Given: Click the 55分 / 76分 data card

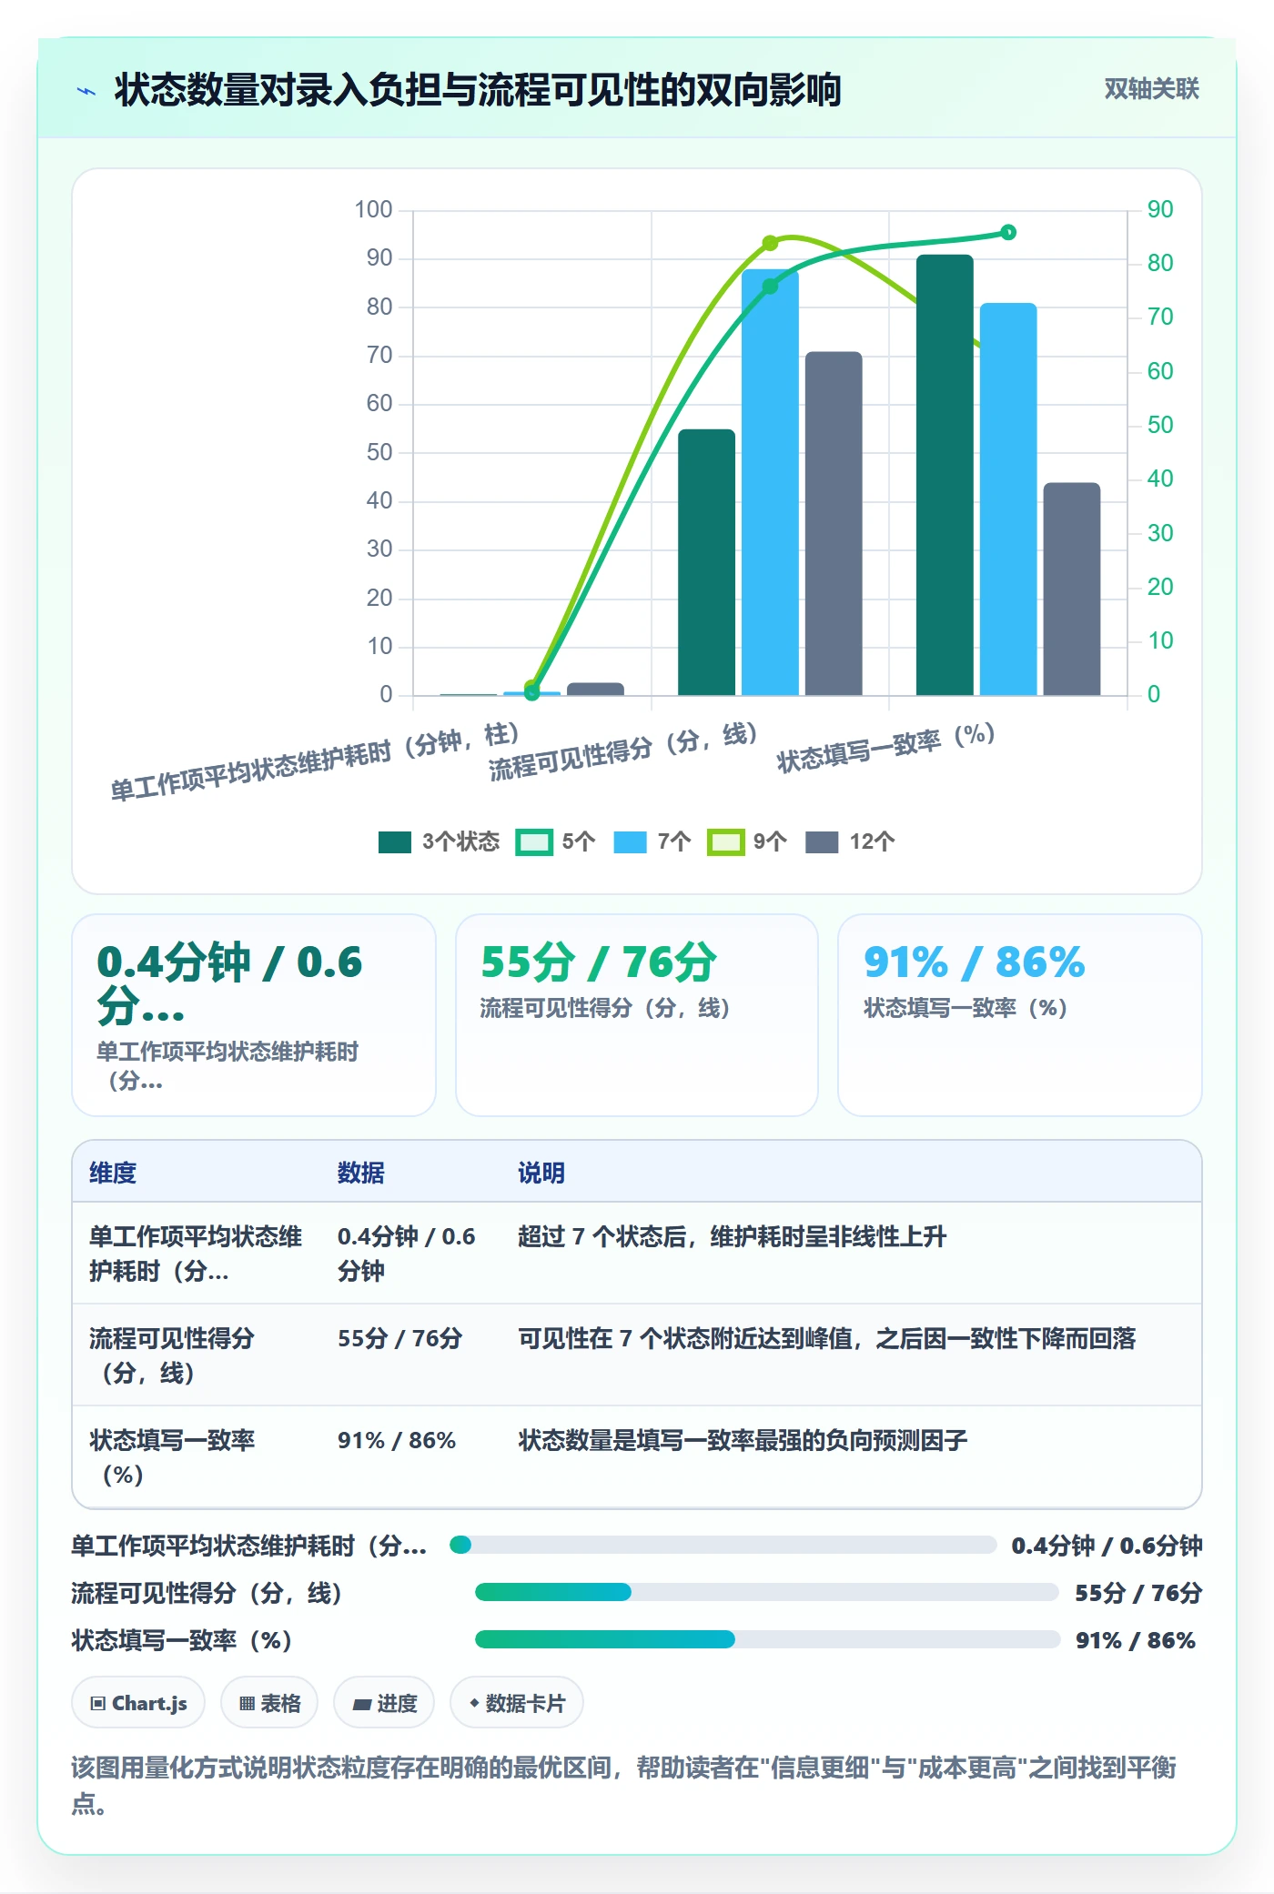Looking at the screenshot, I should (x=637, y=1015).
